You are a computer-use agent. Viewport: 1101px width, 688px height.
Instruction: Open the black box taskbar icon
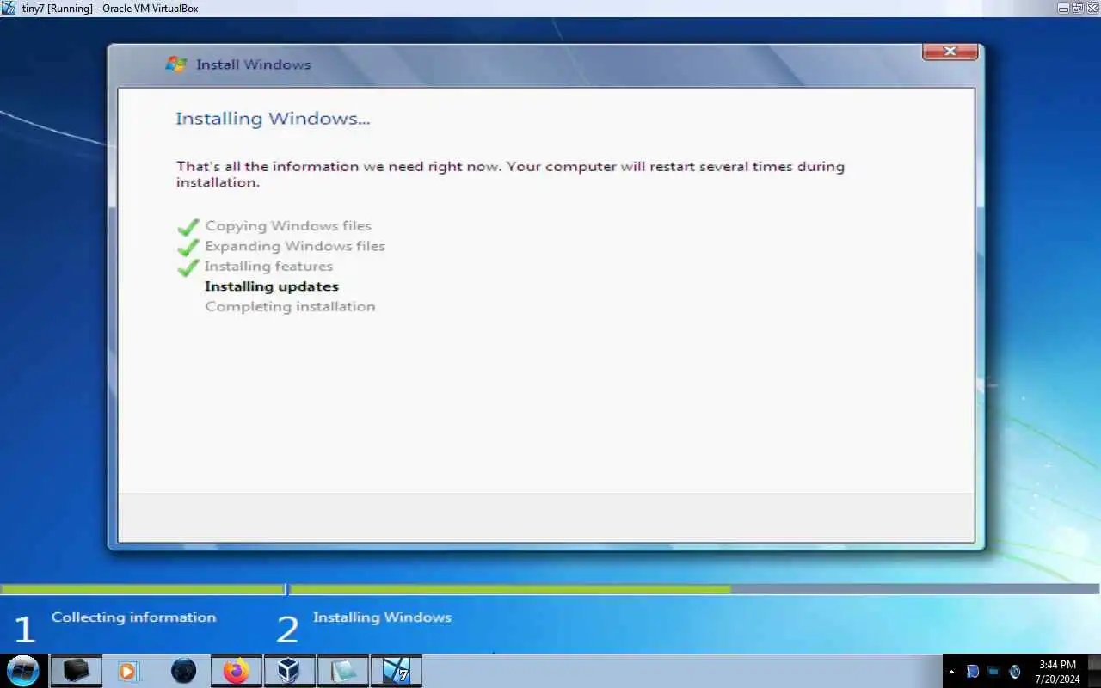pos(76,671)
